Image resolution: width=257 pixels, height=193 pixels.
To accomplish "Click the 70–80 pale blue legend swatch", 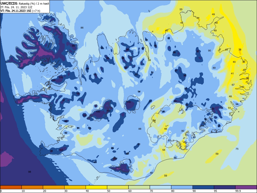I will pyautogui.click(x=160, y=187).
